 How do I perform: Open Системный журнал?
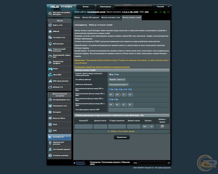[59, 149]
